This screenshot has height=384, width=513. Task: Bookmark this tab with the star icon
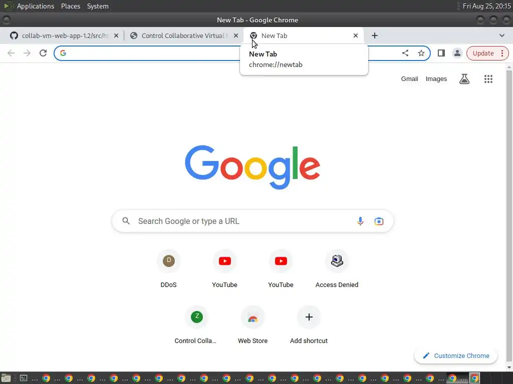point(421,53)
